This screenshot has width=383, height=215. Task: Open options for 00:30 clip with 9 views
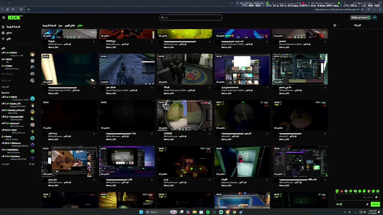(x=152, y=87)
